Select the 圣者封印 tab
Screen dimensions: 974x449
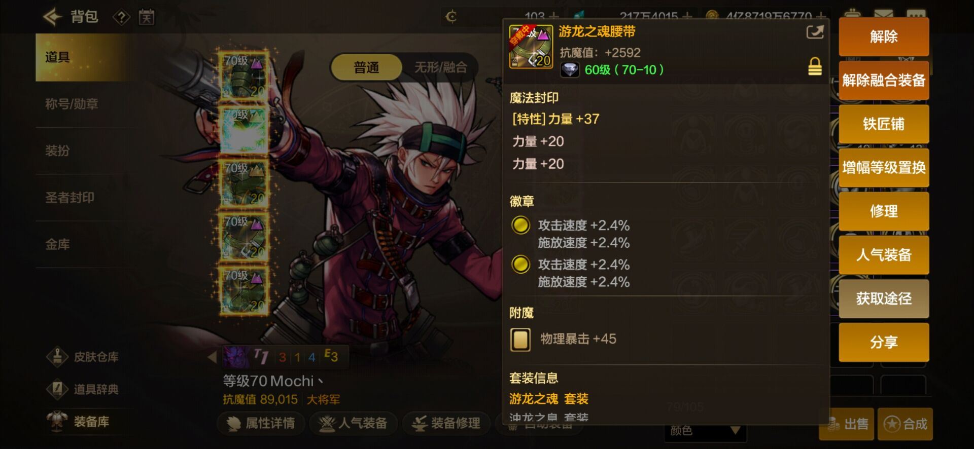70,198
